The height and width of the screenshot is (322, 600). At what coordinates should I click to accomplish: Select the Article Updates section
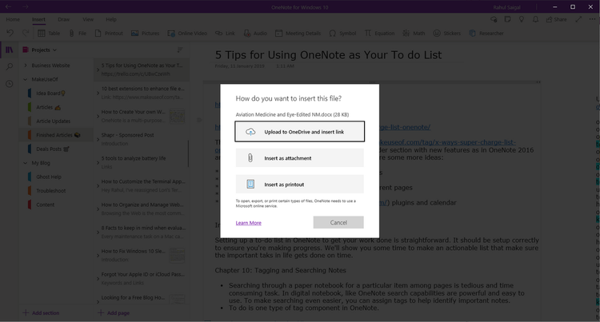(x=58, y=121)
